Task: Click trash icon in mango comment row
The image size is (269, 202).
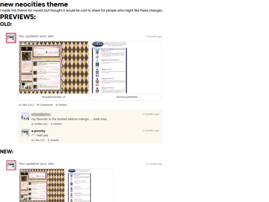Action: click(x=51, y=124)
